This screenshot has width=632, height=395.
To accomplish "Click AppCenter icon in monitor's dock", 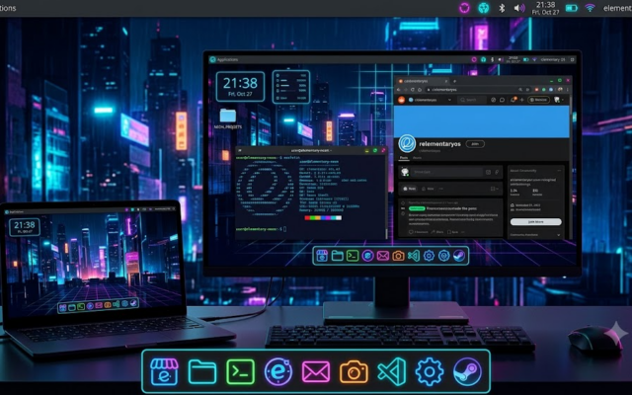I will coord(322,256).
